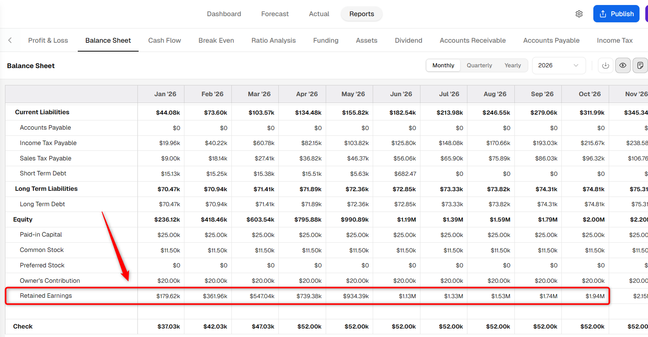Open the Dashboard section
The width and height of the screenshot is (648, 337).
click(224, 14)
